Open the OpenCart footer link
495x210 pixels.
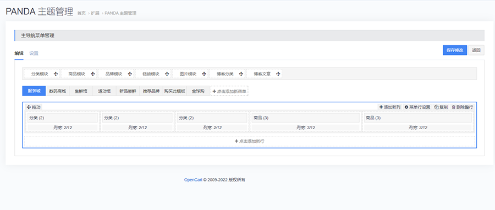[x=193, y=180]
